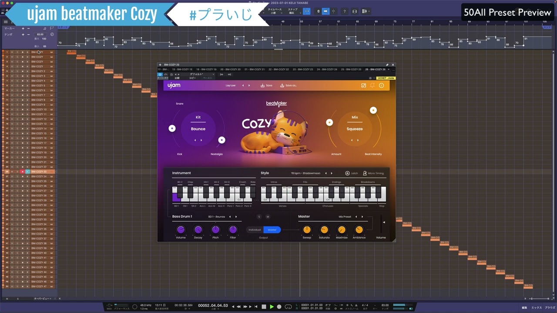Set Output to Individual
Screen dimensions: 557x313
[255, 230]
